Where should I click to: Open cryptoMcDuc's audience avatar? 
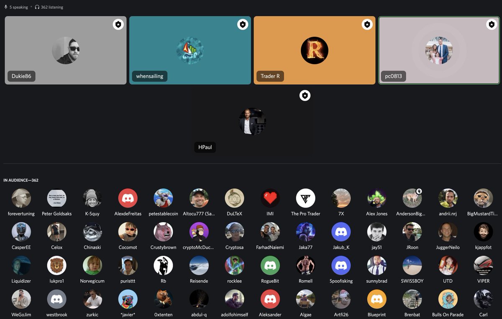(x=199, y=232)
